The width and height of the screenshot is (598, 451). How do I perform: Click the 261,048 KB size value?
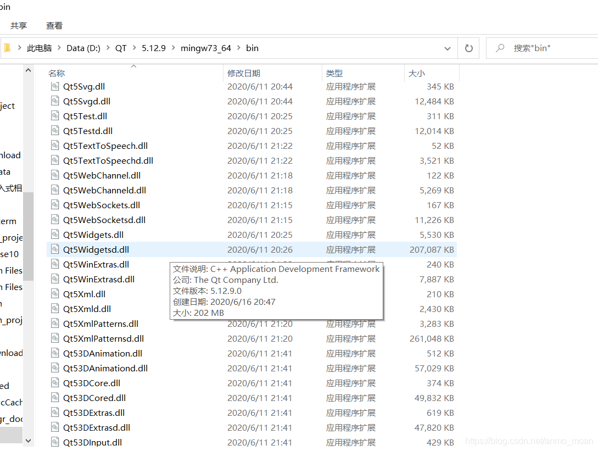tap(432, 338)
